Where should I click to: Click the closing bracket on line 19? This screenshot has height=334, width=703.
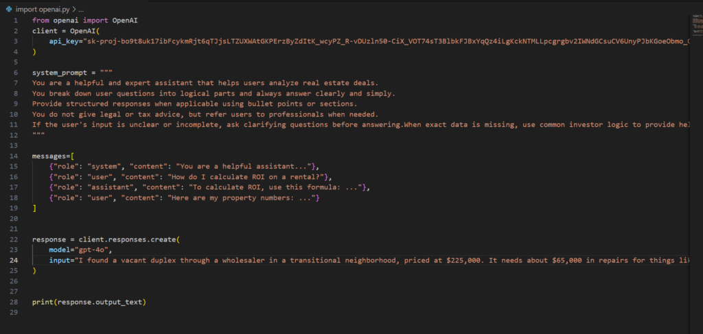34,208
